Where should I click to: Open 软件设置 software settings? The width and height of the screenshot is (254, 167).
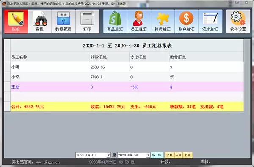(x=238, y=22)
